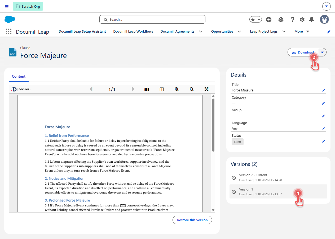The width and height of the screenshot is (335, 239).
Task: Open the hamburger menu beside Scratch Org
Action: (x=7, y=6)
